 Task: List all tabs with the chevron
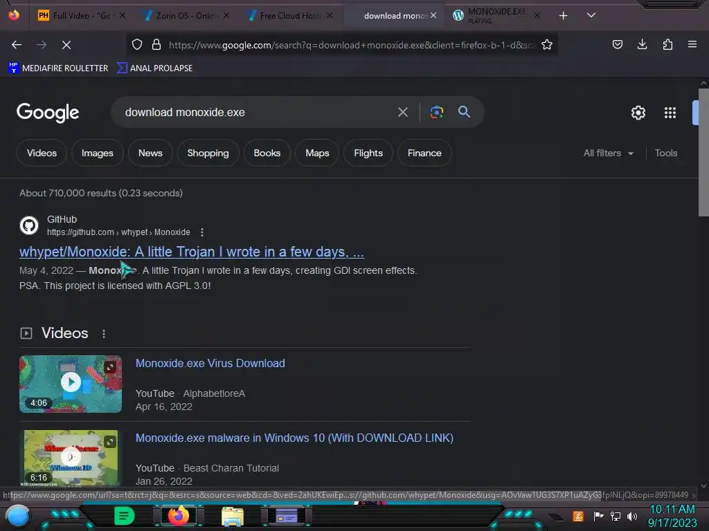click(x=591, y=15)
